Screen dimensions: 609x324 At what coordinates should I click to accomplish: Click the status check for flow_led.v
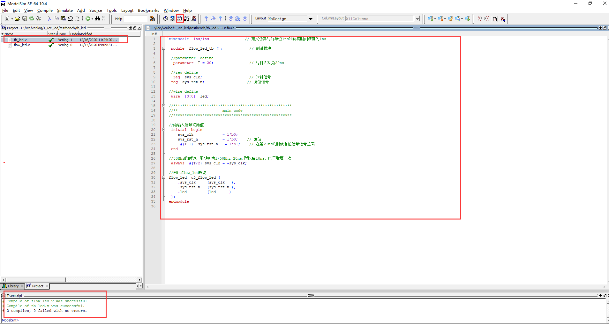[51, 45]
